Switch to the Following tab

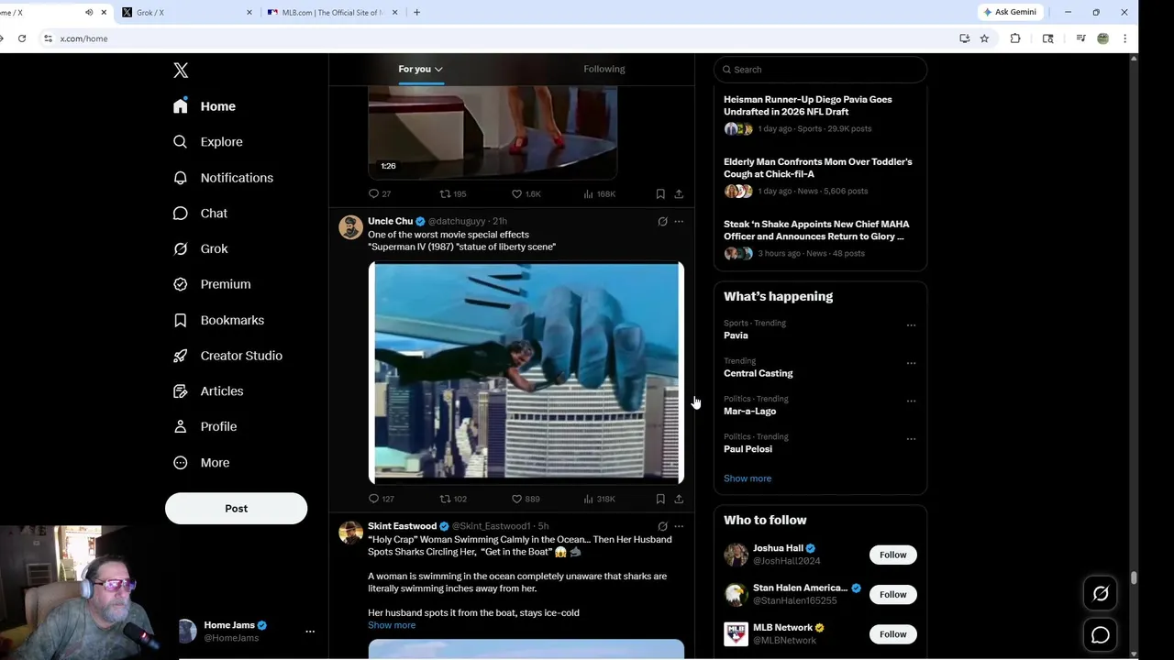tap(604, 69)
